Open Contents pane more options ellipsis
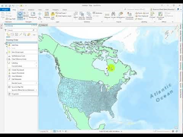 pos(34,35)
